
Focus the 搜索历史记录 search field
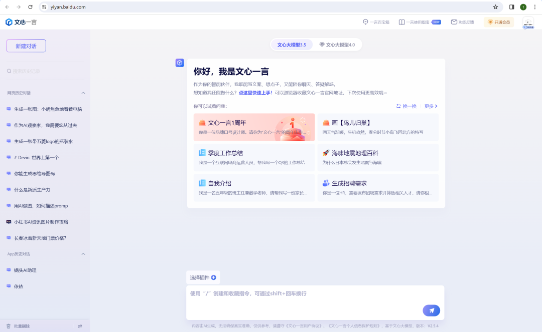pyautogui.click(x=45, y=71)
